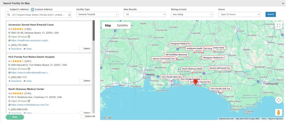Click location pin icon by 7800 US-98
The image size is (286, 122).
pos(9,33)
